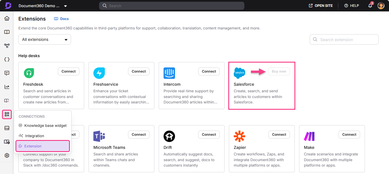Open notifications bell icon
Screen dimensions: 389x174
click(370, 6)
